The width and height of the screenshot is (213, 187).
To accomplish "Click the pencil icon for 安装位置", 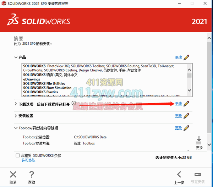I will 186,116.
